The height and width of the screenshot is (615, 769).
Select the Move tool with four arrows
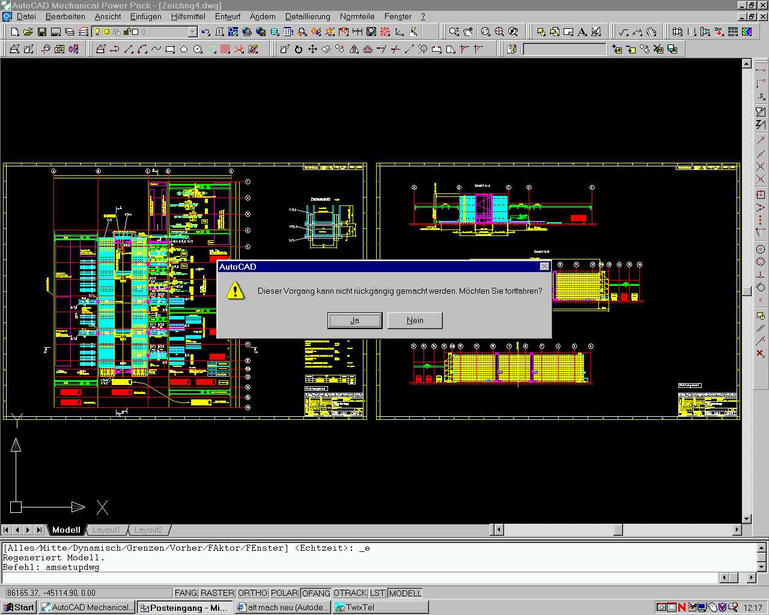coord(312,49)
